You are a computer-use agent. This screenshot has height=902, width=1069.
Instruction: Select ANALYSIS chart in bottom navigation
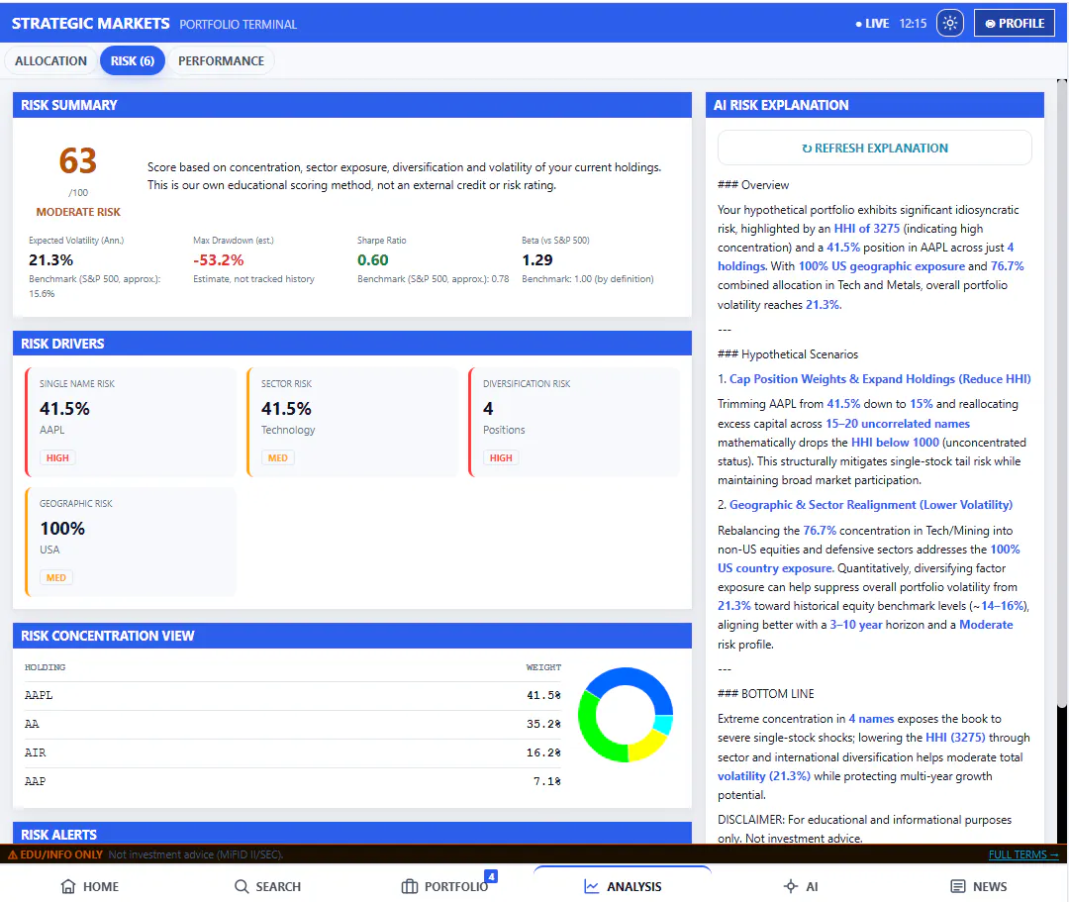(624, 886)
